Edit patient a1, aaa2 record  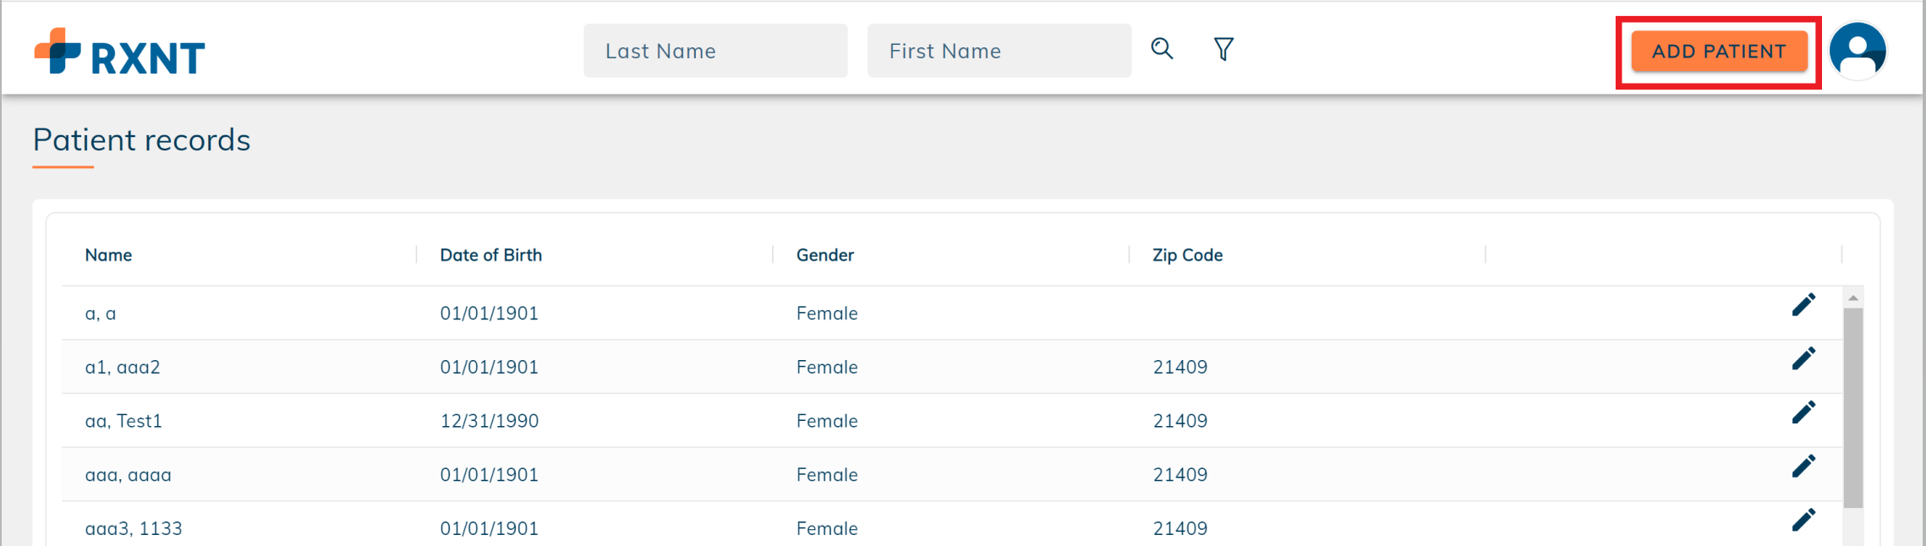point(1803,358)
